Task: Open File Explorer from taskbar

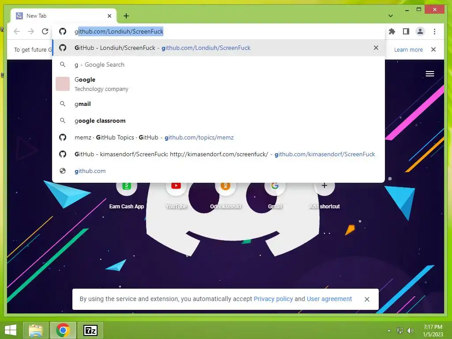Action: [35, 330]
